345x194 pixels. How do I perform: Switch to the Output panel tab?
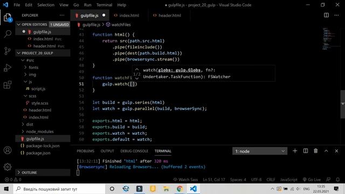(107, 151)
